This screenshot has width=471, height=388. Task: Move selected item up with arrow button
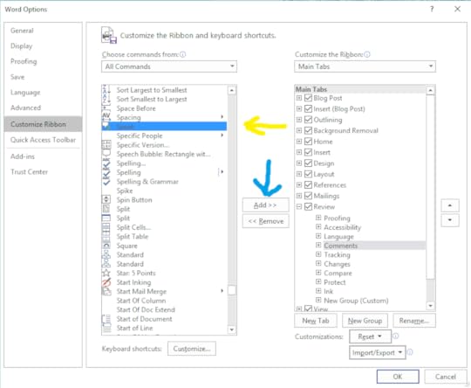click(x=450, y=205)
